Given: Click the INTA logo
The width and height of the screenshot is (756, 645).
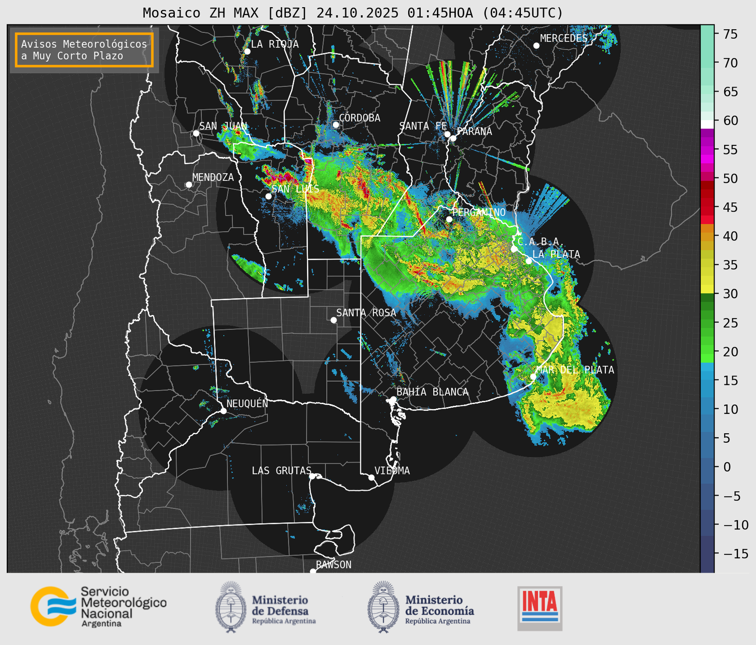Looking at the screenshot, I should click(540, 608).
